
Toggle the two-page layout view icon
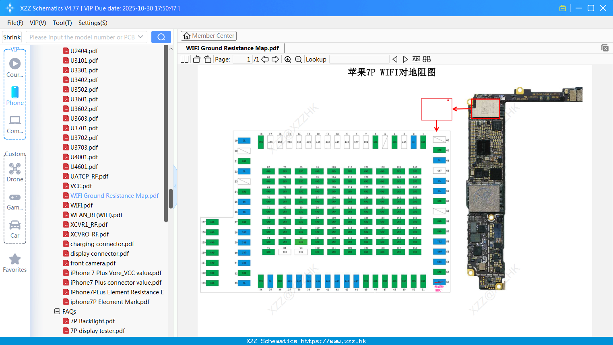[184, 59]
